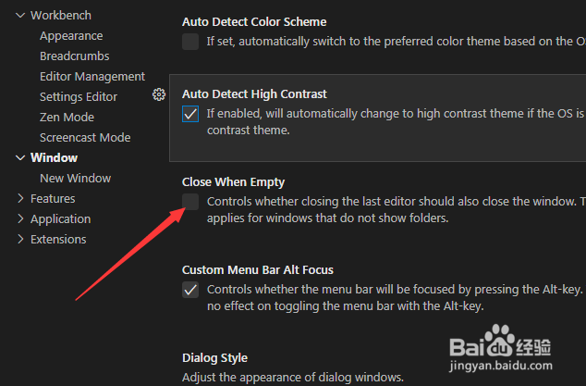Collapse the Window settings section
Viewport: 586px width, 386px height.
pos(21,158)
